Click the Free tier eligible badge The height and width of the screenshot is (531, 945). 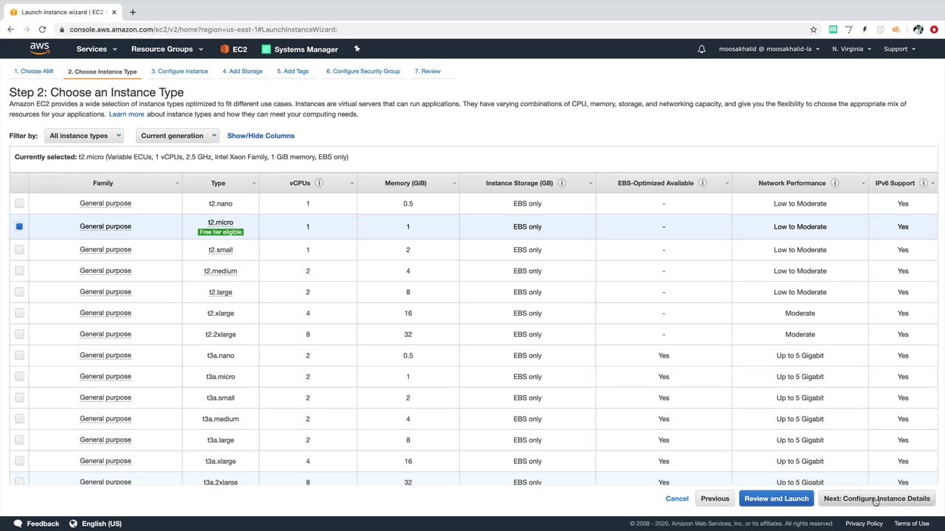[221, 232]
